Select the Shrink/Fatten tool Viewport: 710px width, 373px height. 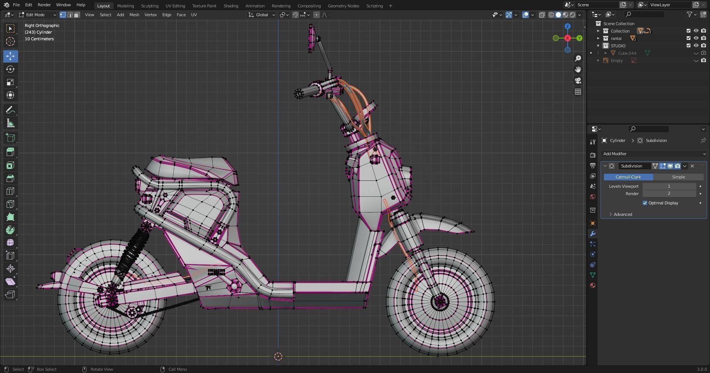point(10,269)
